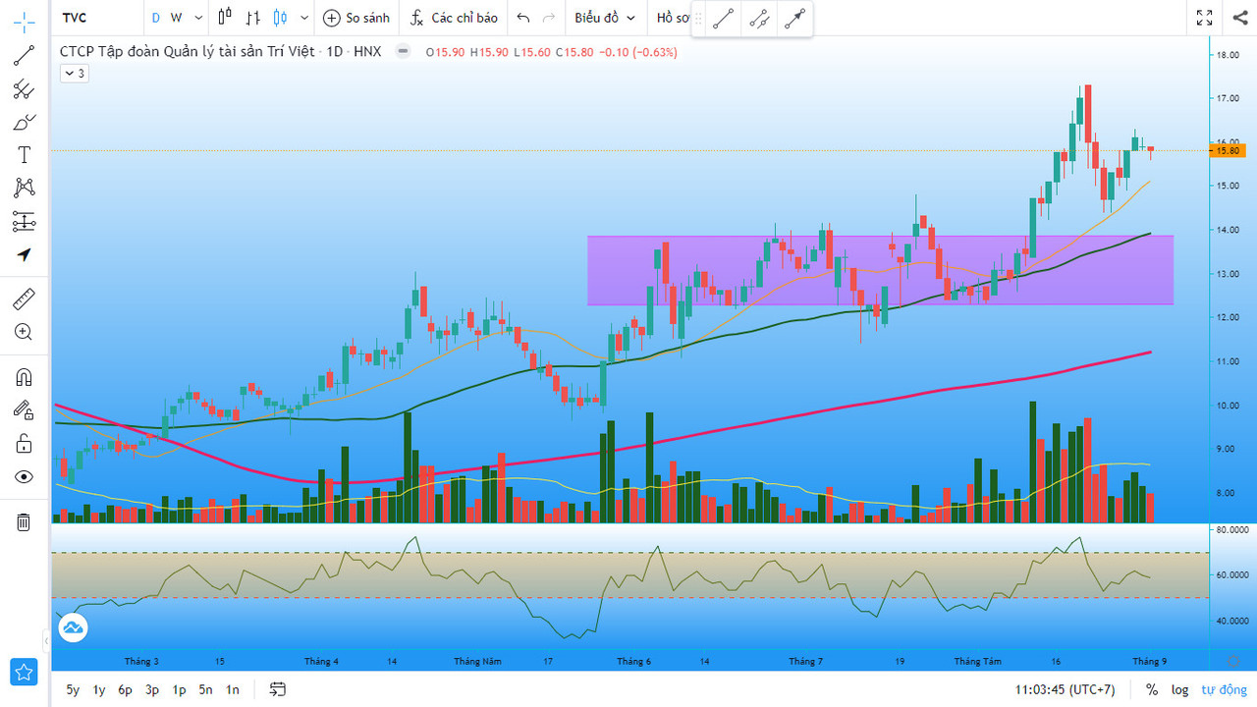Click the 15.80 current price label
1257x707 pixels.
point(1230,150)
